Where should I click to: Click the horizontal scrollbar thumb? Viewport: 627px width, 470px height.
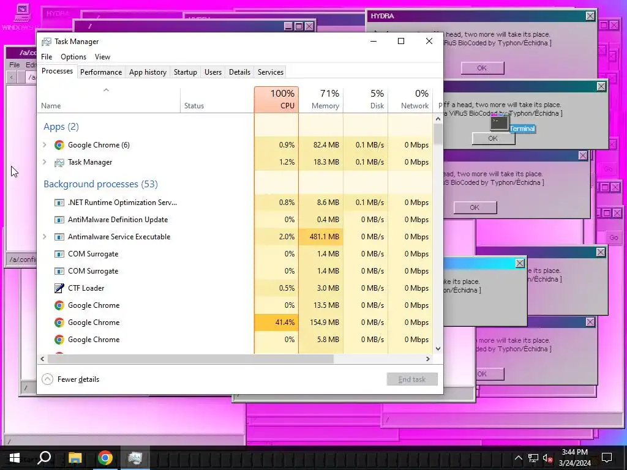coord(190,359)
